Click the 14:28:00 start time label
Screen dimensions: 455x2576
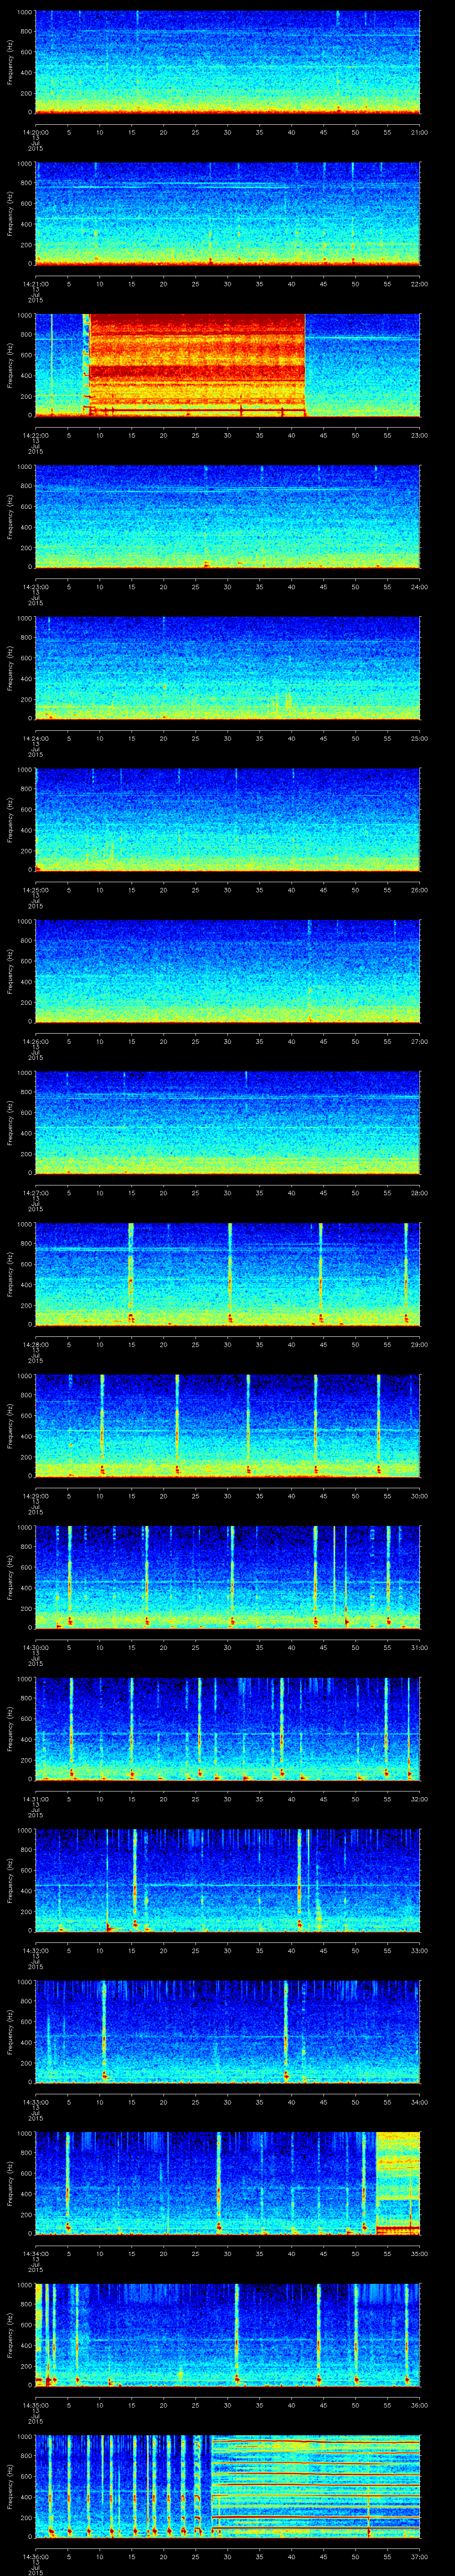pos(35,1344)
